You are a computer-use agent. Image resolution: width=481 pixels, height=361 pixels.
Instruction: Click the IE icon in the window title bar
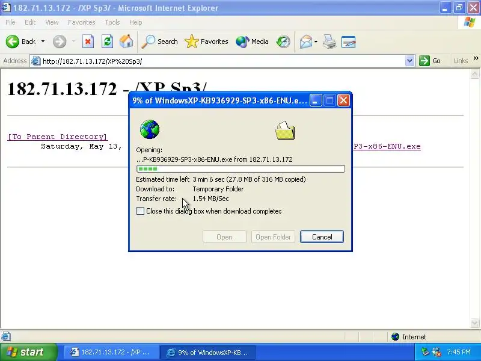click(6, 7)
